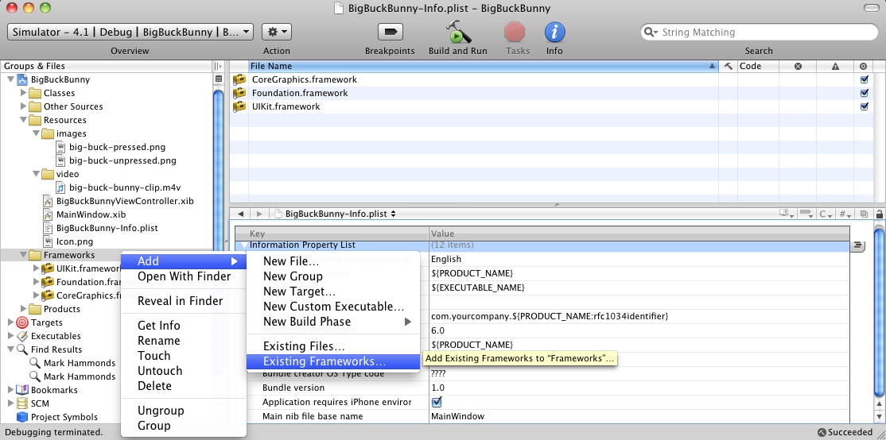Select MainWindow.xib in file tree
Viewport: 886px width, 440px height.
[x=91, y=215]
